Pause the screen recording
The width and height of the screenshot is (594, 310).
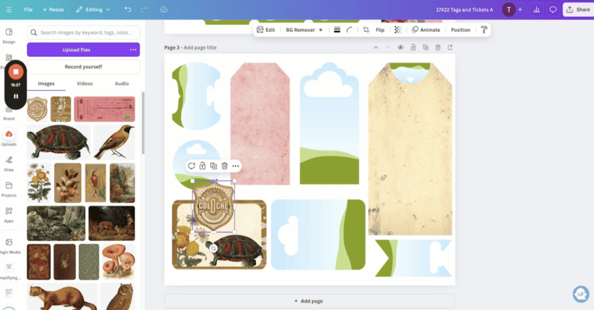point(16,96)
